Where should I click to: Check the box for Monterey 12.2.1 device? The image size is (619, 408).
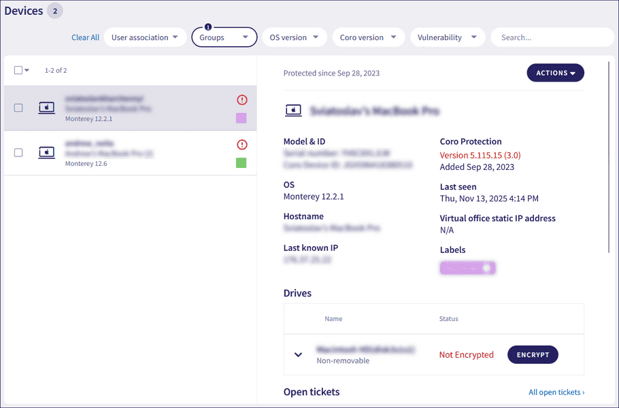[x=18, y=107]
